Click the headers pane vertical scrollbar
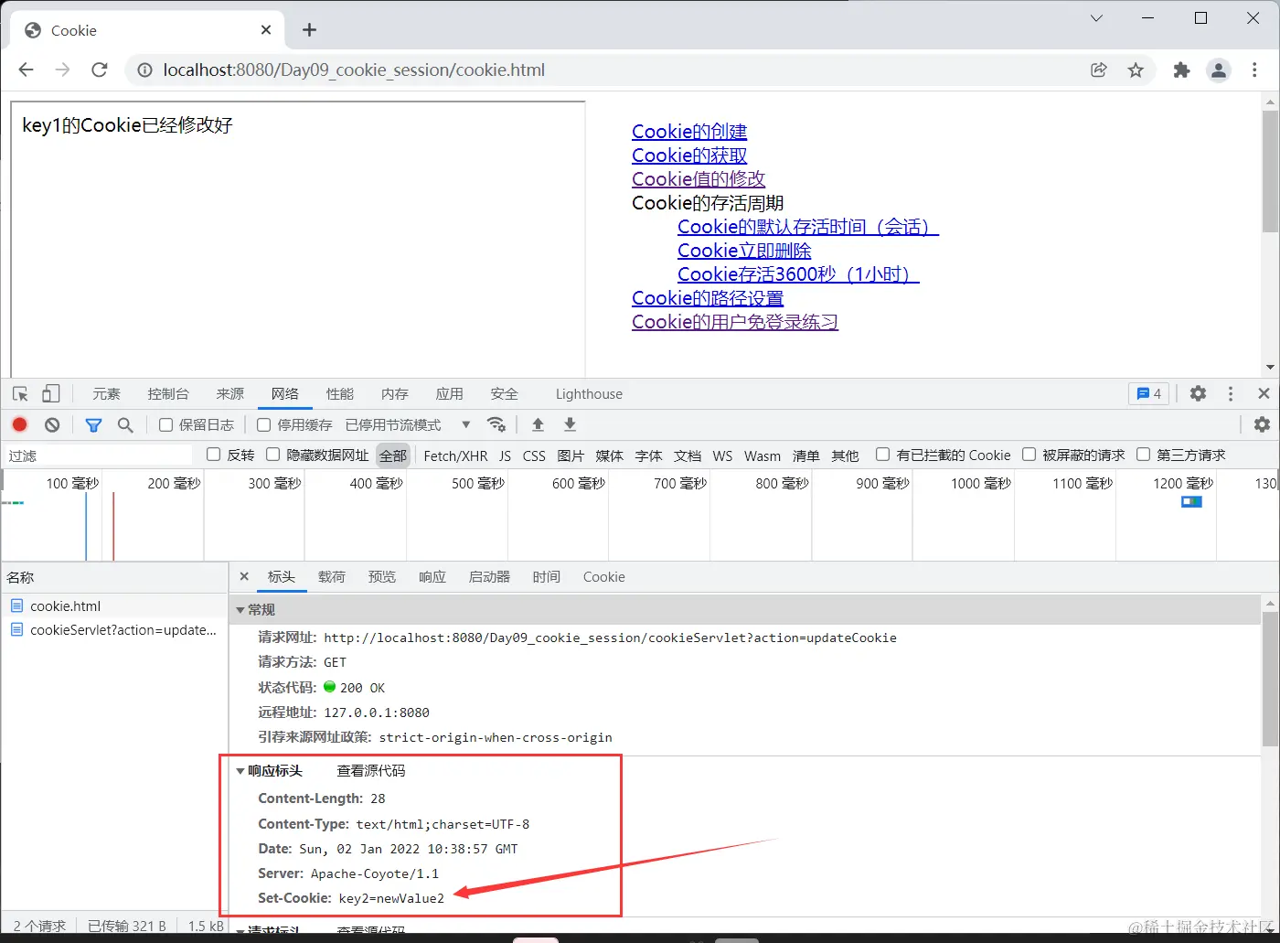This screenshot has width=1280, height=943. [x=1270, y=680]
